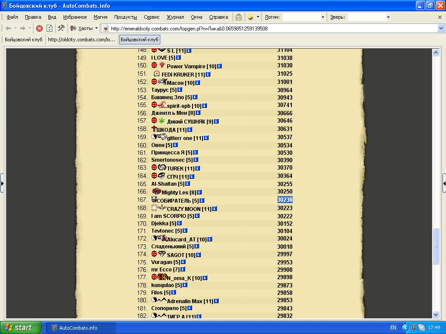Open info icon next to СОБИРАТЕЛЬ [5]
The image size is (446, 334).
202,200
